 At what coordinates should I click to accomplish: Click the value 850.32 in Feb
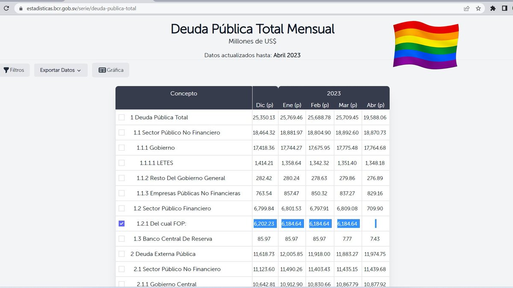(320, 193)
